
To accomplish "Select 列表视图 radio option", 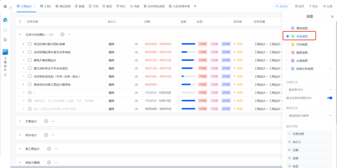I will [x=288, y=36].
